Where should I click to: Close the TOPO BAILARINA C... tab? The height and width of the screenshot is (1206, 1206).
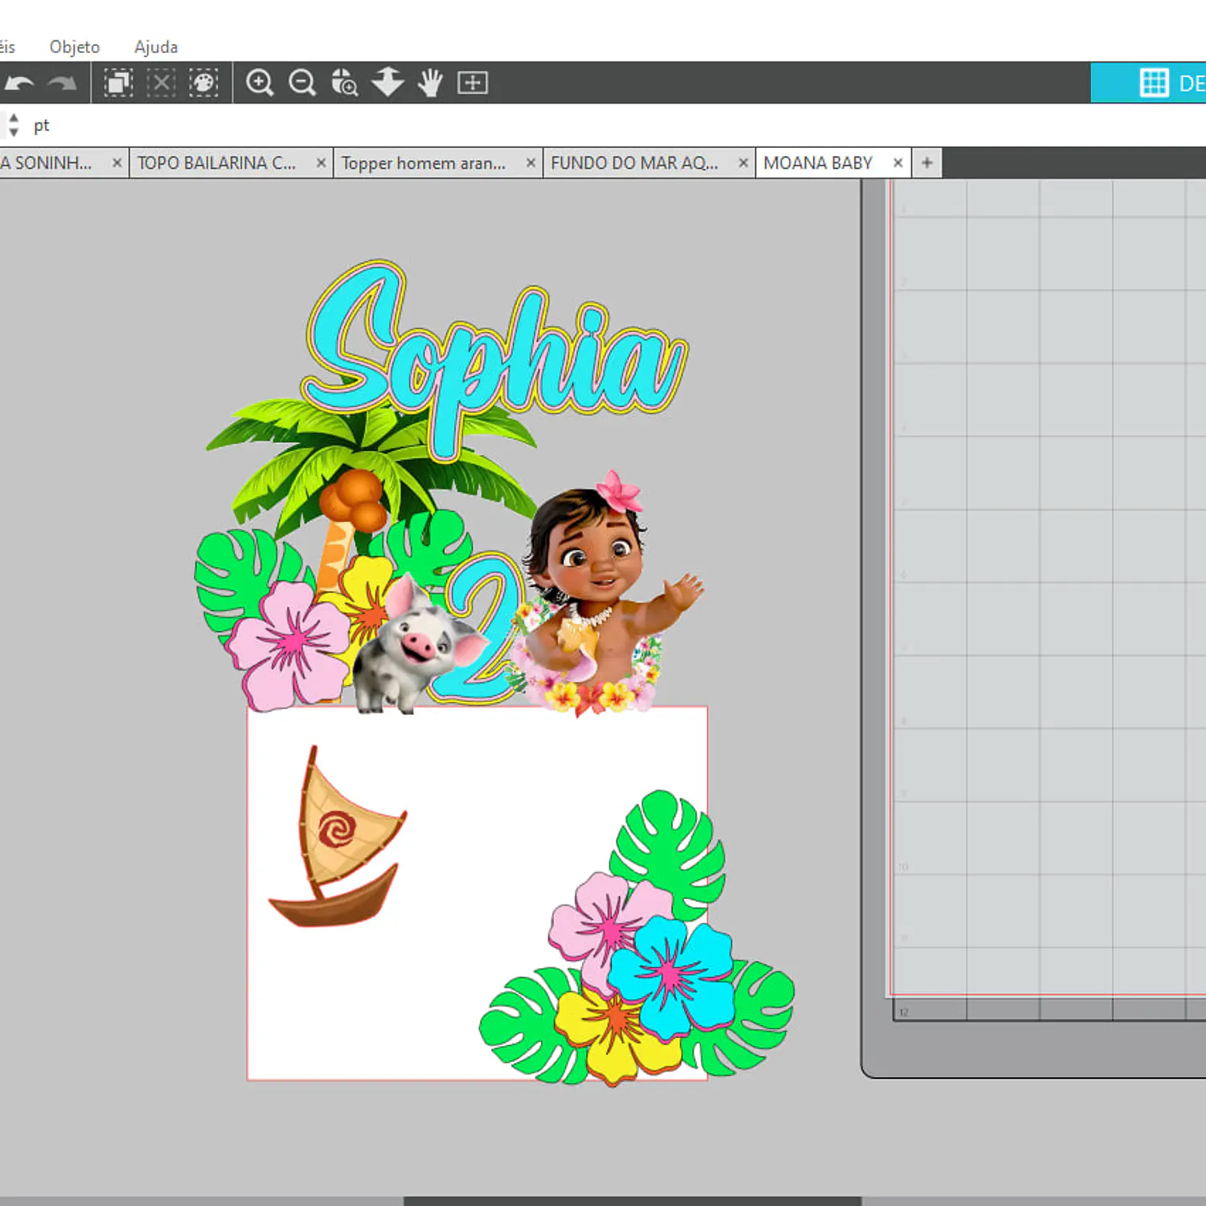[321, 163]
